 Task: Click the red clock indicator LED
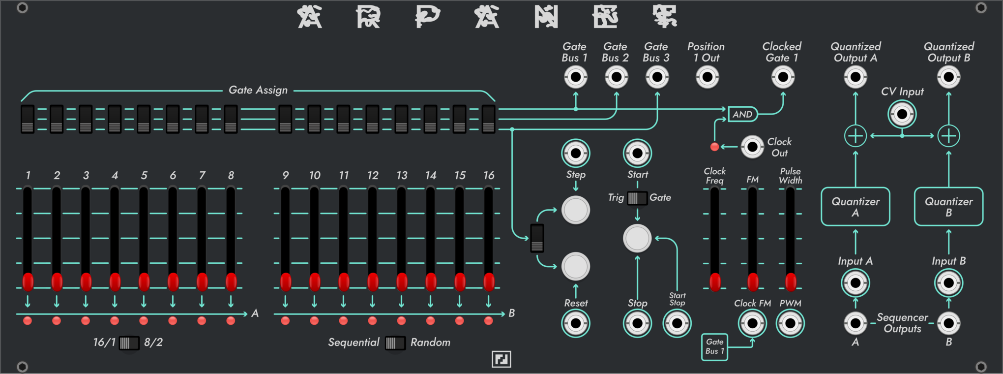click(714, 147)
